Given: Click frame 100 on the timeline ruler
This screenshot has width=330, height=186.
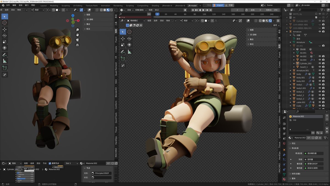Looking at the screenshot, I should tap(204, 14).
